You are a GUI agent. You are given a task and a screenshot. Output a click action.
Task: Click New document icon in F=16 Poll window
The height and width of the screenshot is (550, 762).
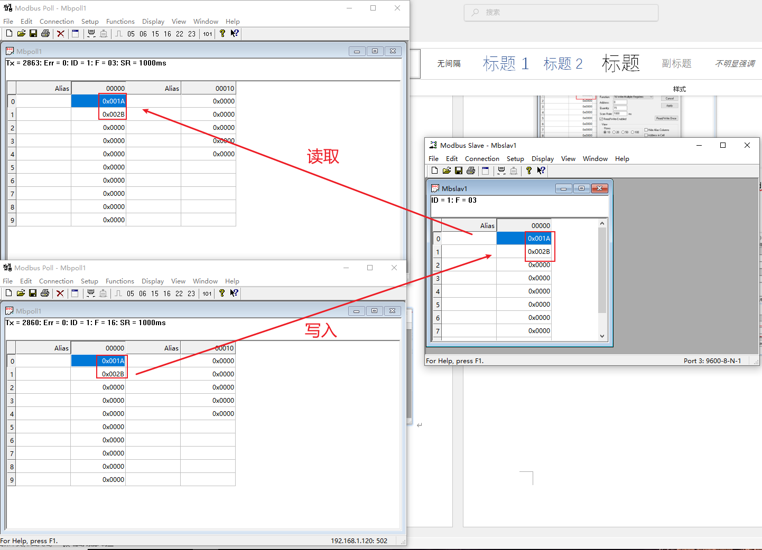point(8,293)
